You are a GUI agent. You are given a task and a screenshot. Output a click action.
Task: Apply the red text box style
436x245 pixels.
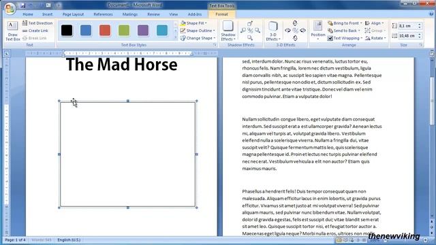(x=105, y=30)
